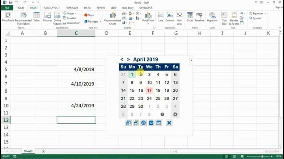This screenshot has height=159, width=284.
Task: Click the blue circular info icon below calendar
Action: coord(143,123)
